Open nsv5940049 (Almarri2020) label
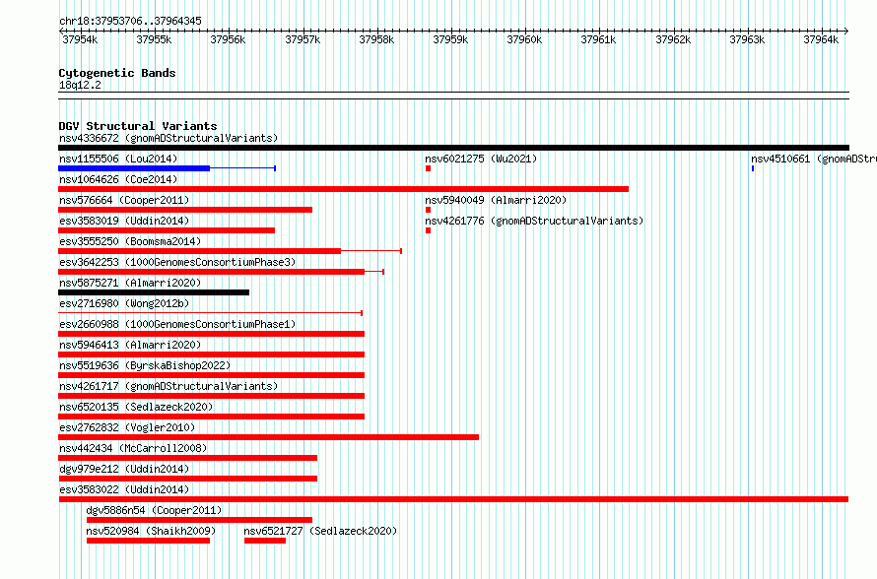The width and height of the screenshot is (877, 579). [496, 200]
